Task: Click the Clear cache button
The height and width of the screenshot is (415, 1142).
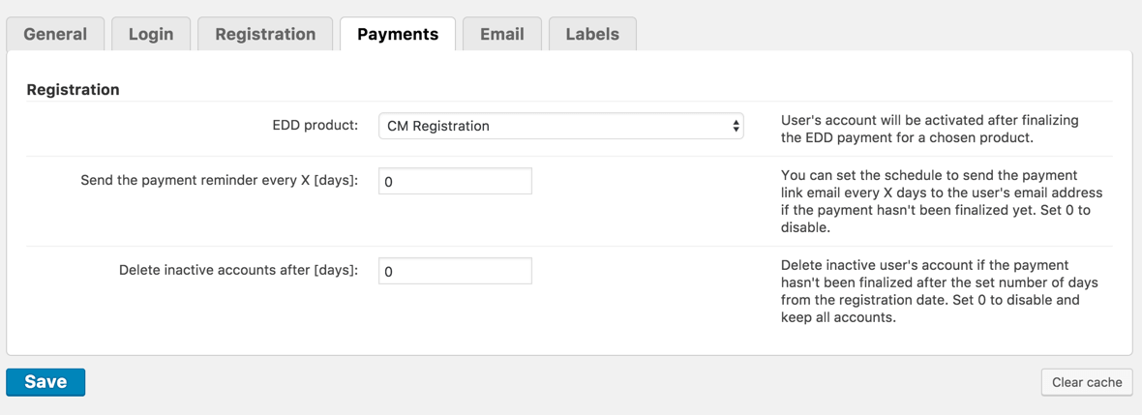Action: click(1087, 382)
